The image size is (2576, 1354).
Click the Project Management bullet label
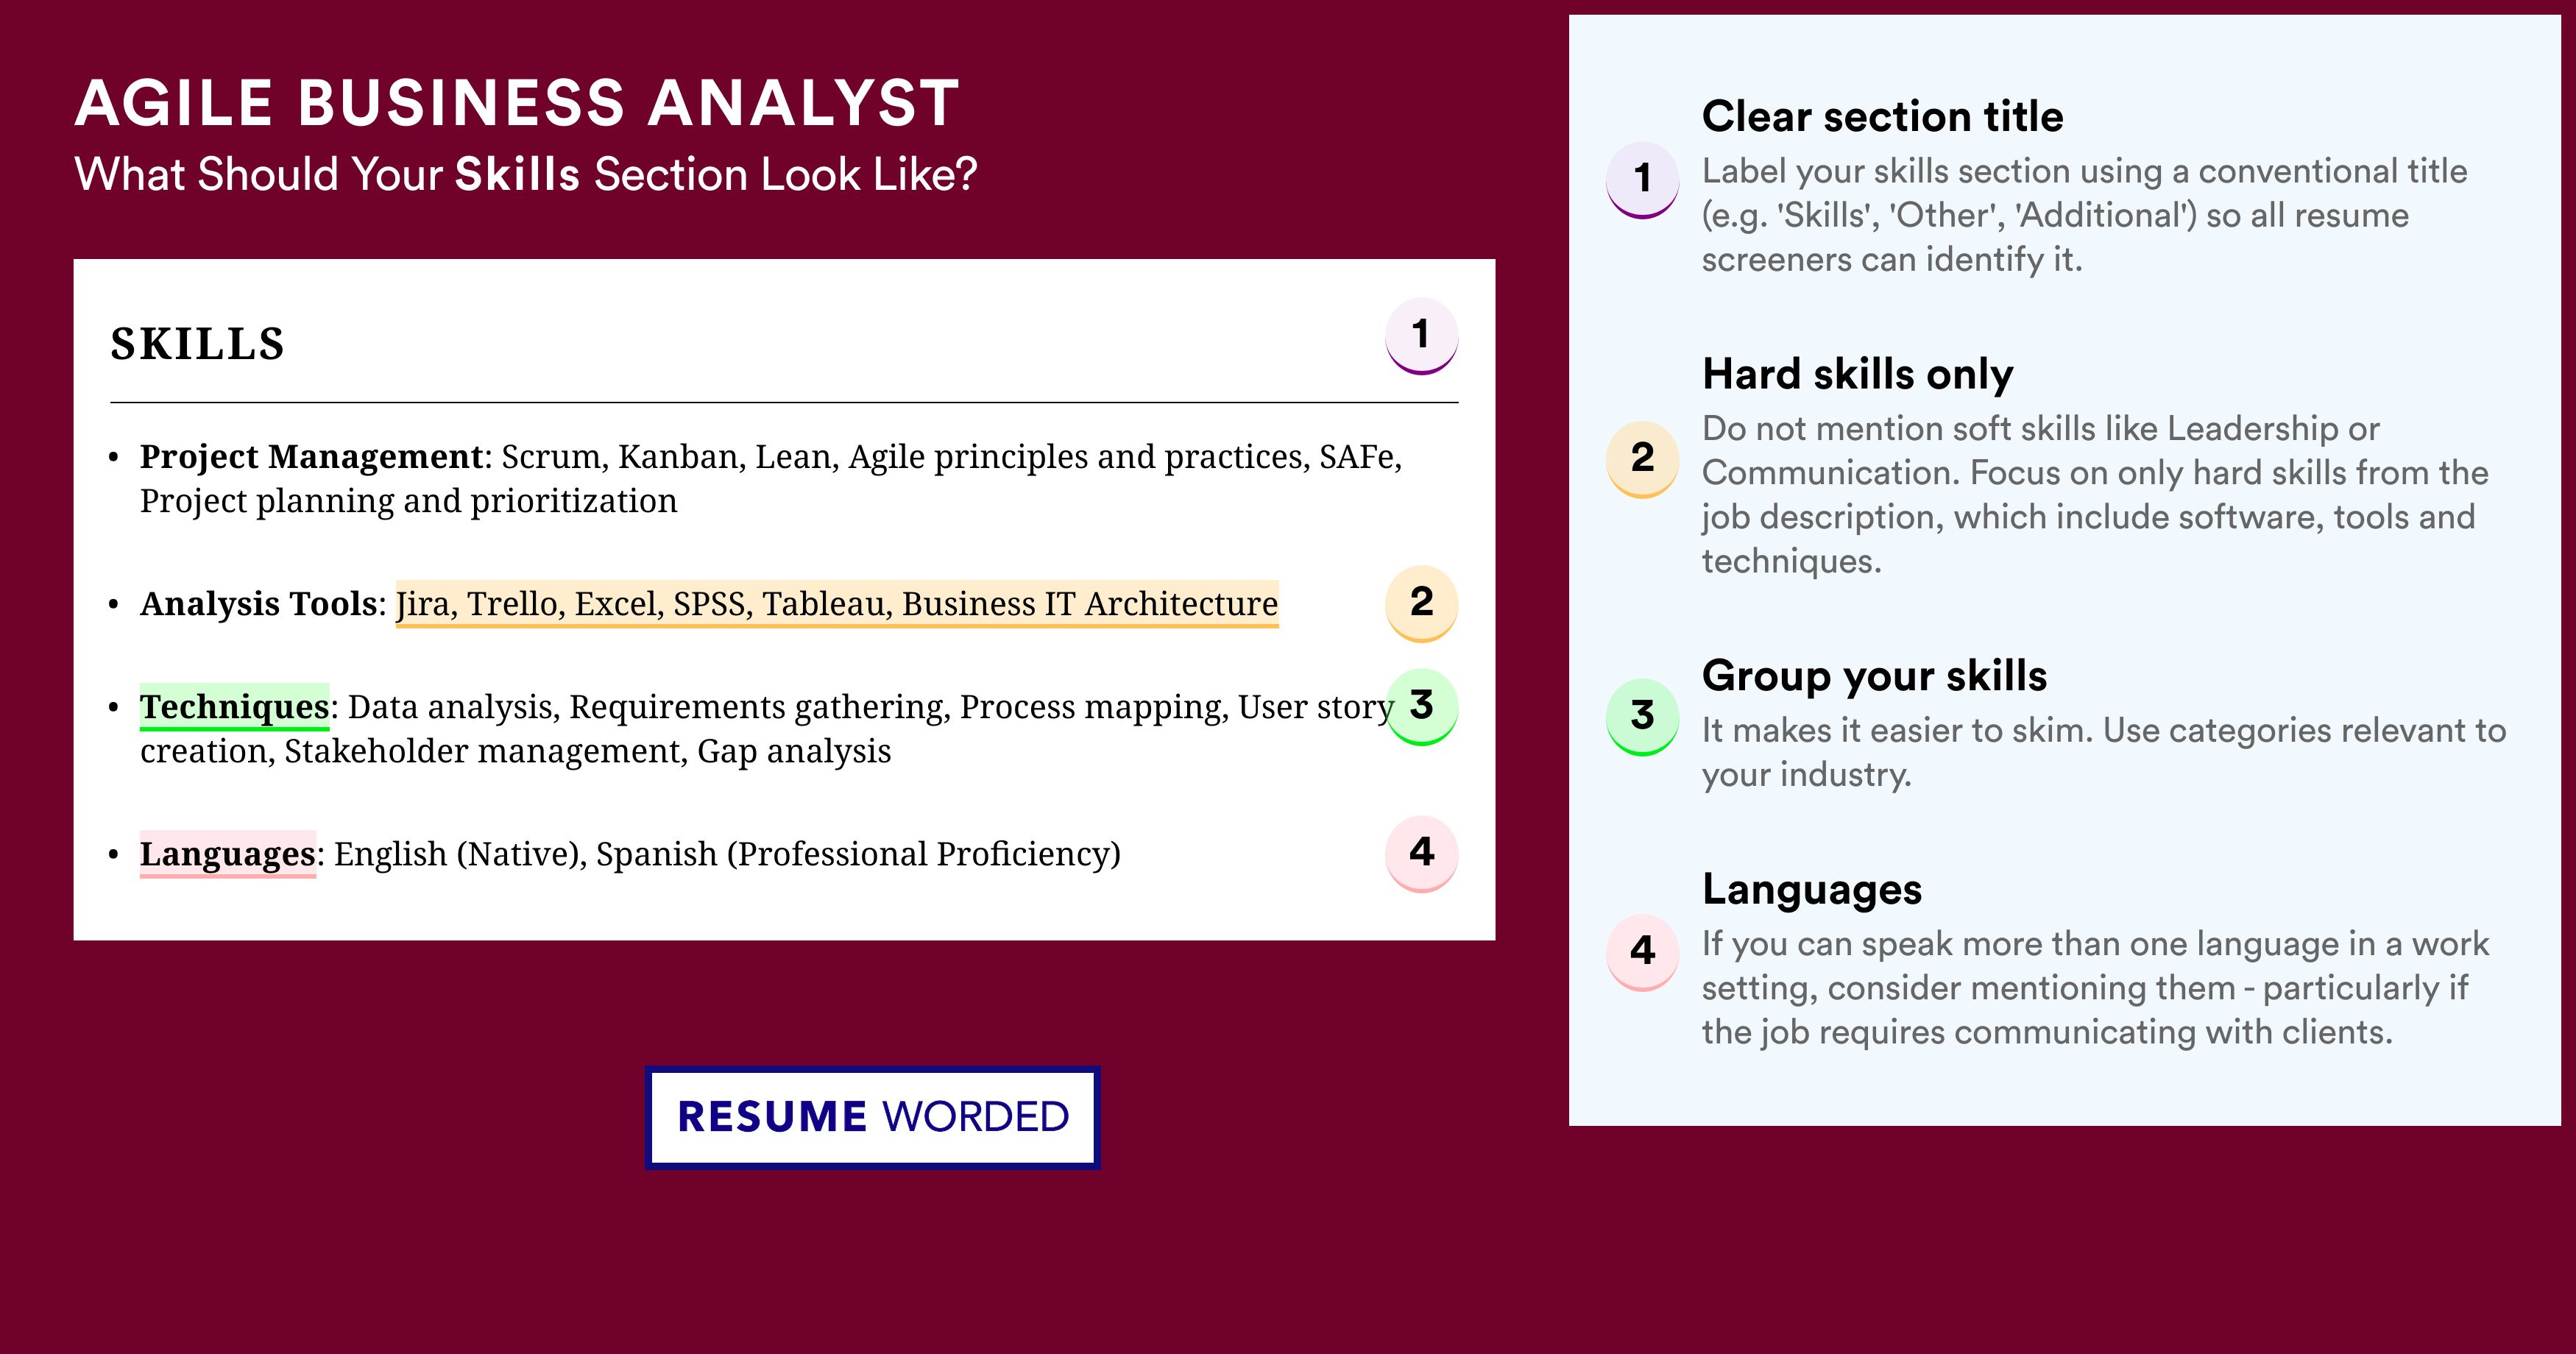coord(312,456)
